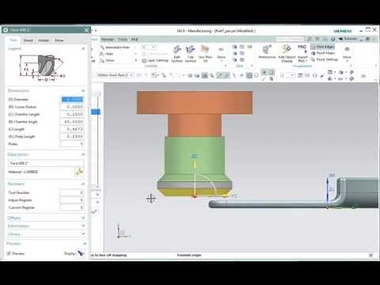Open the Render ribbon tab
This screenshot has height=285, width=380.
pyautogui.click(x=108, y=40)
